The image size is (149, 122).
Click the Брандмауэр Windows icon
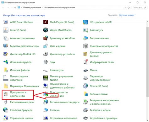click(x=46, y=38)
